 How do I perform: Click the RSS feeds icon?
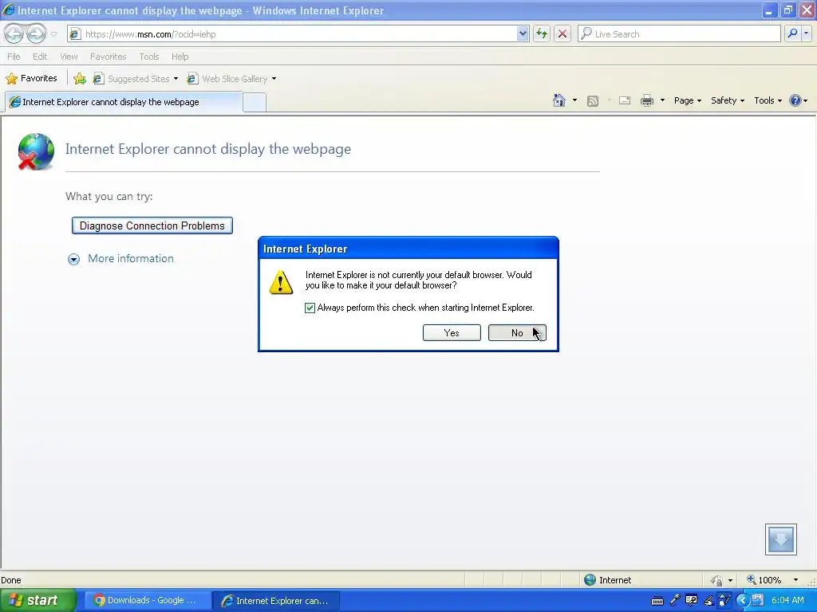pyautogui.click(x=593, y=101)
